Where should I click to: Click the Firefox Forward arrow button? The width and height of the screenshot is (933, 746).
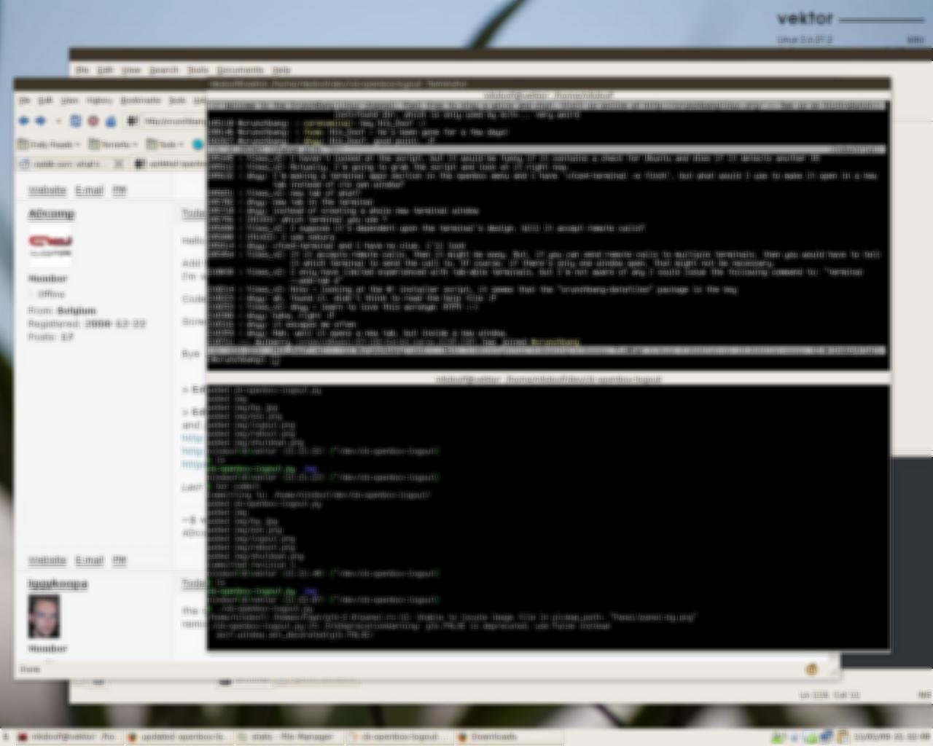coord(41,121)
